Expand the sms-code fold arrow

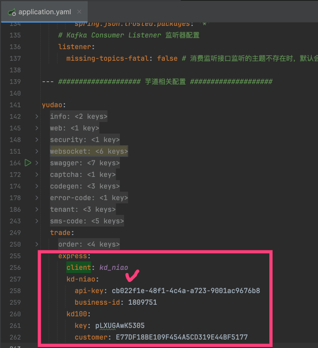point(36,221)
